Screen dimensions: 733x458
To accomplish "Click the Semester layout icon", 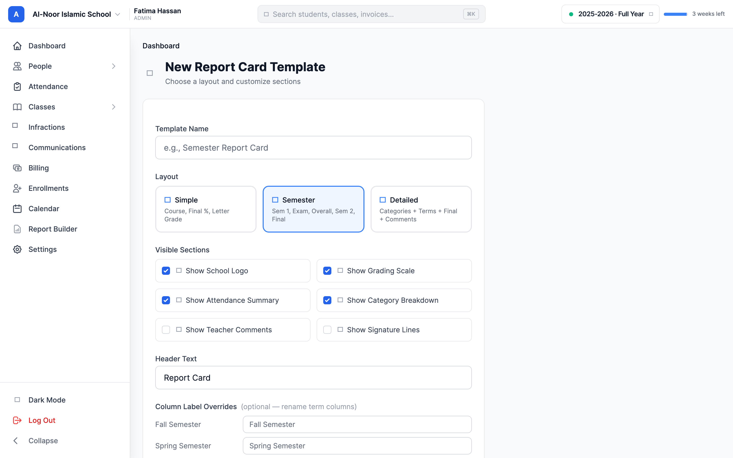I will [x=275, y=200].
